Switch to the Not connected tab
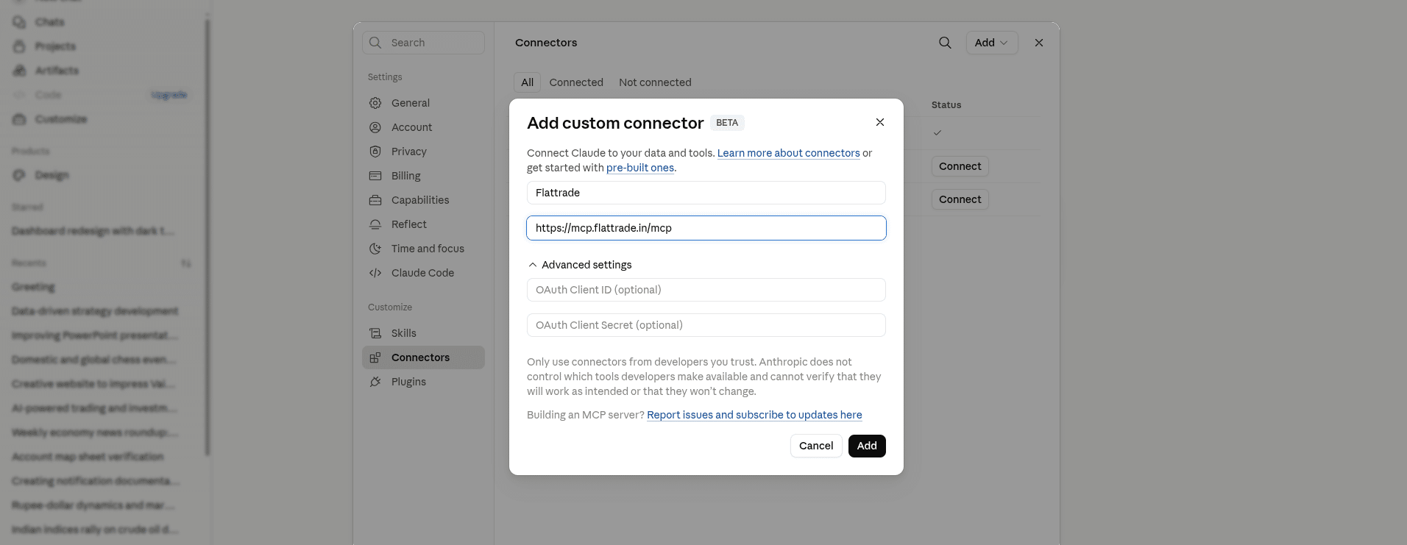 pyautogui.click(x=655, y=82)
